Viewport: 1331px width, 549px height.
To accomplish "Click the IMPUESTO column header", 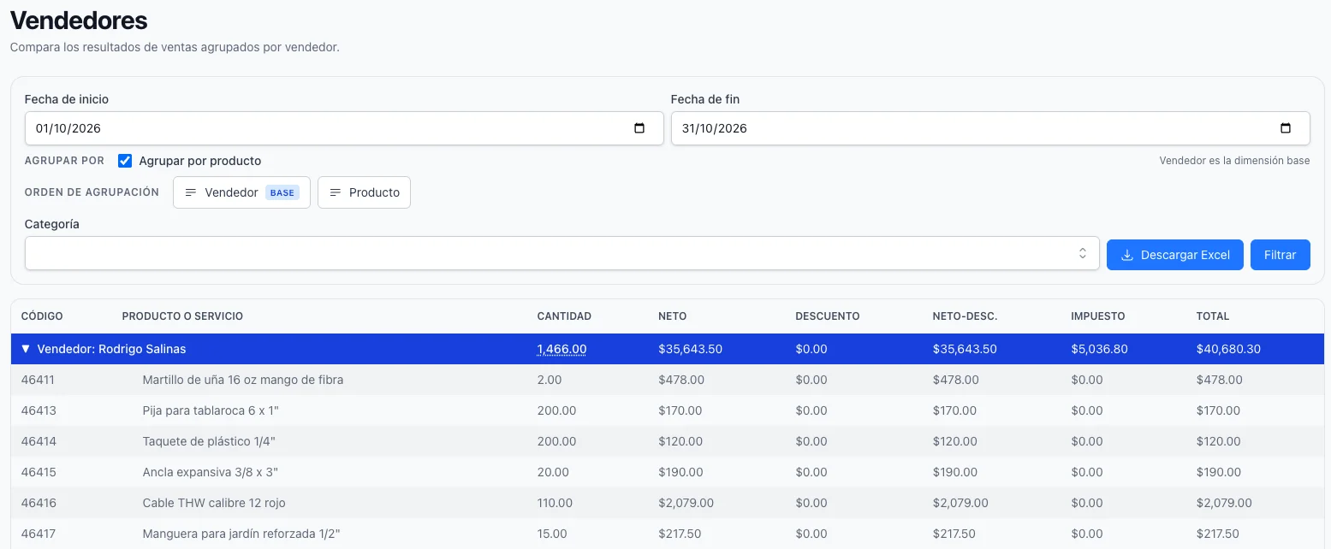I will [1098, 316].
